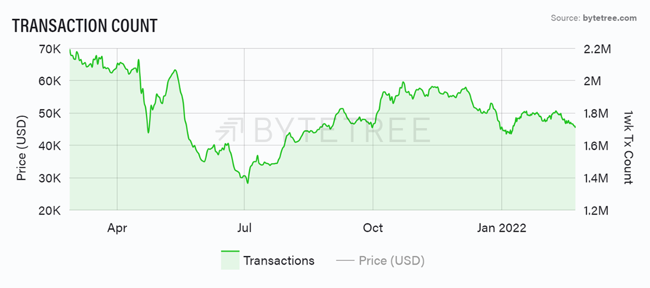Select the Jan 2022 x-axis label
The height and width of the screenshot is (288, 650).
click(x=502, y=228)
